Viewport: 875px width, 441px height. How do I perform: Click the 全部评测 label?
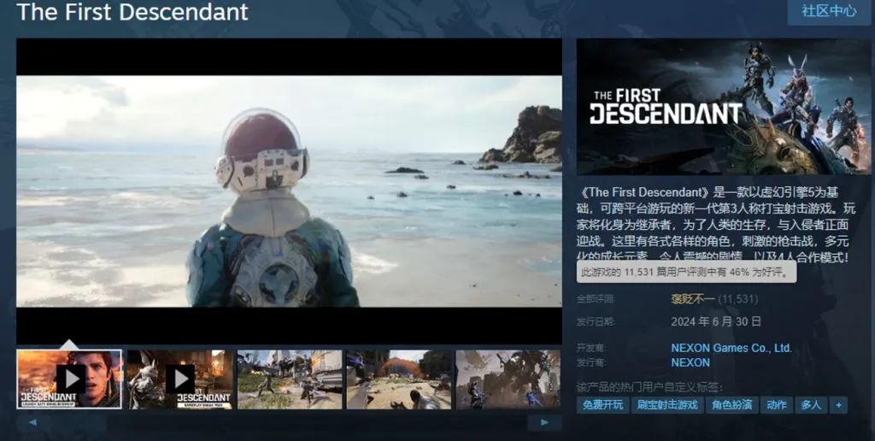click(x=595, y=299)
